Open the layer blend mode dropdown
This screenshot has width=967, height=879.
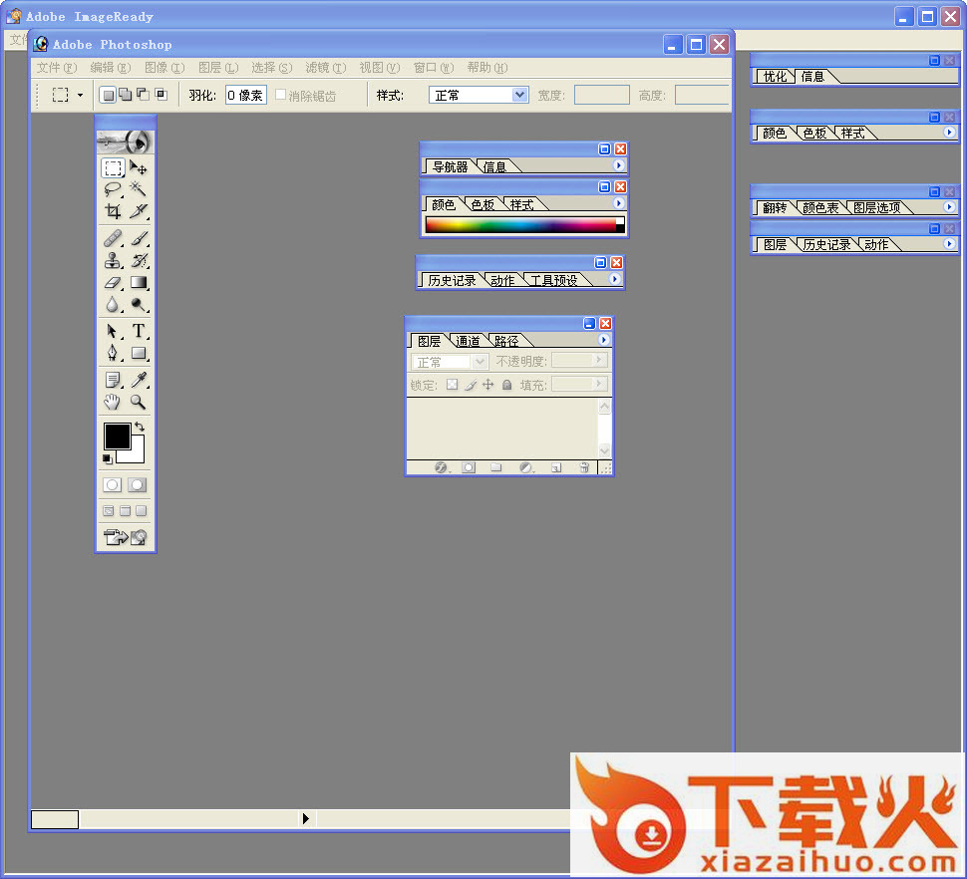click(450, 361)
